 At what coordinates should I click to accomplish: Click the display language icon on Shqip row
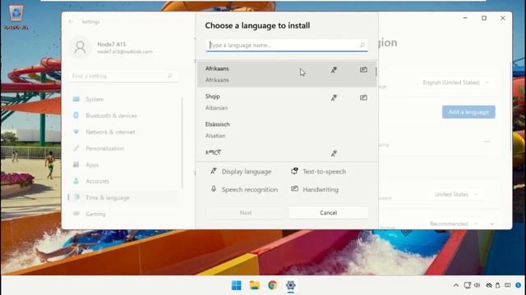click(334, 98)
